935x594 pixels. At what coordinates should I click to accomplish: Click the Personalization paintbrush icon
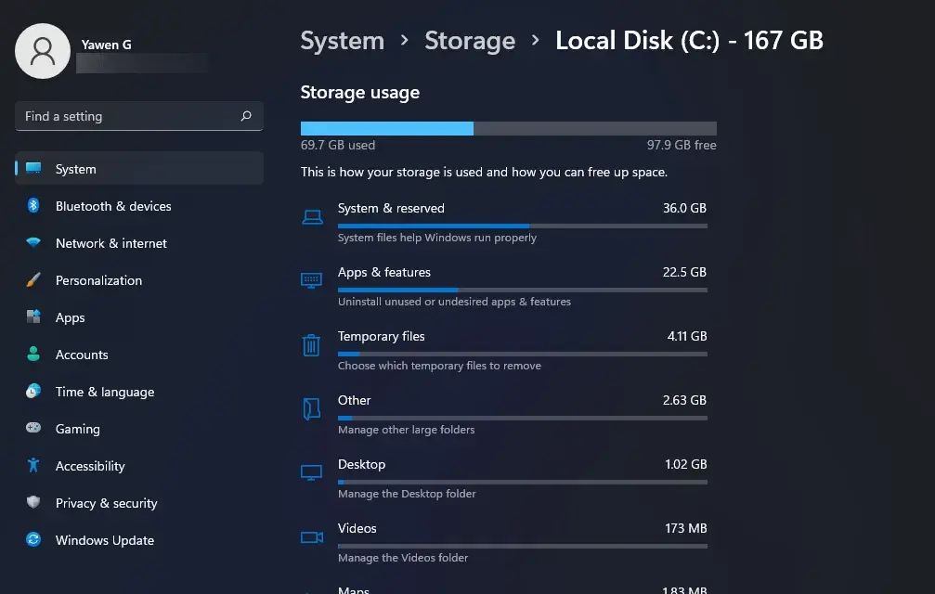(33, 279)
